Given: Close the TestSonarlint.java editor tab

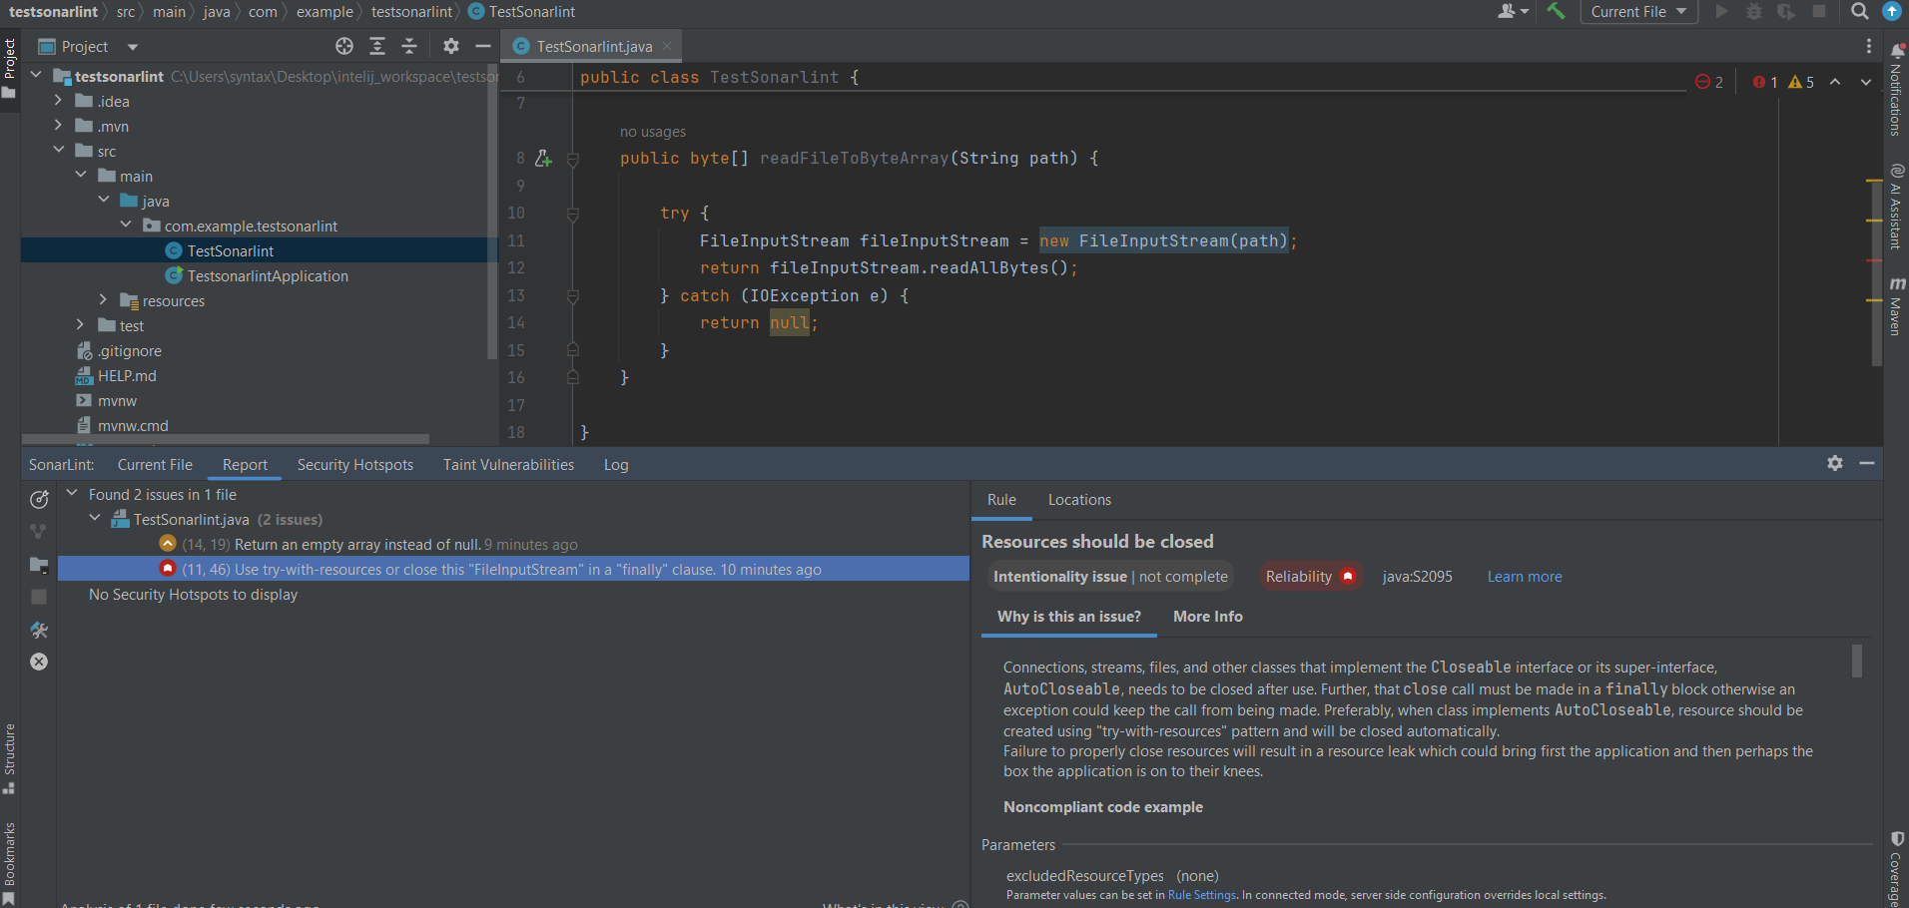Looking at the screenshot, I should tap(667, 46).
